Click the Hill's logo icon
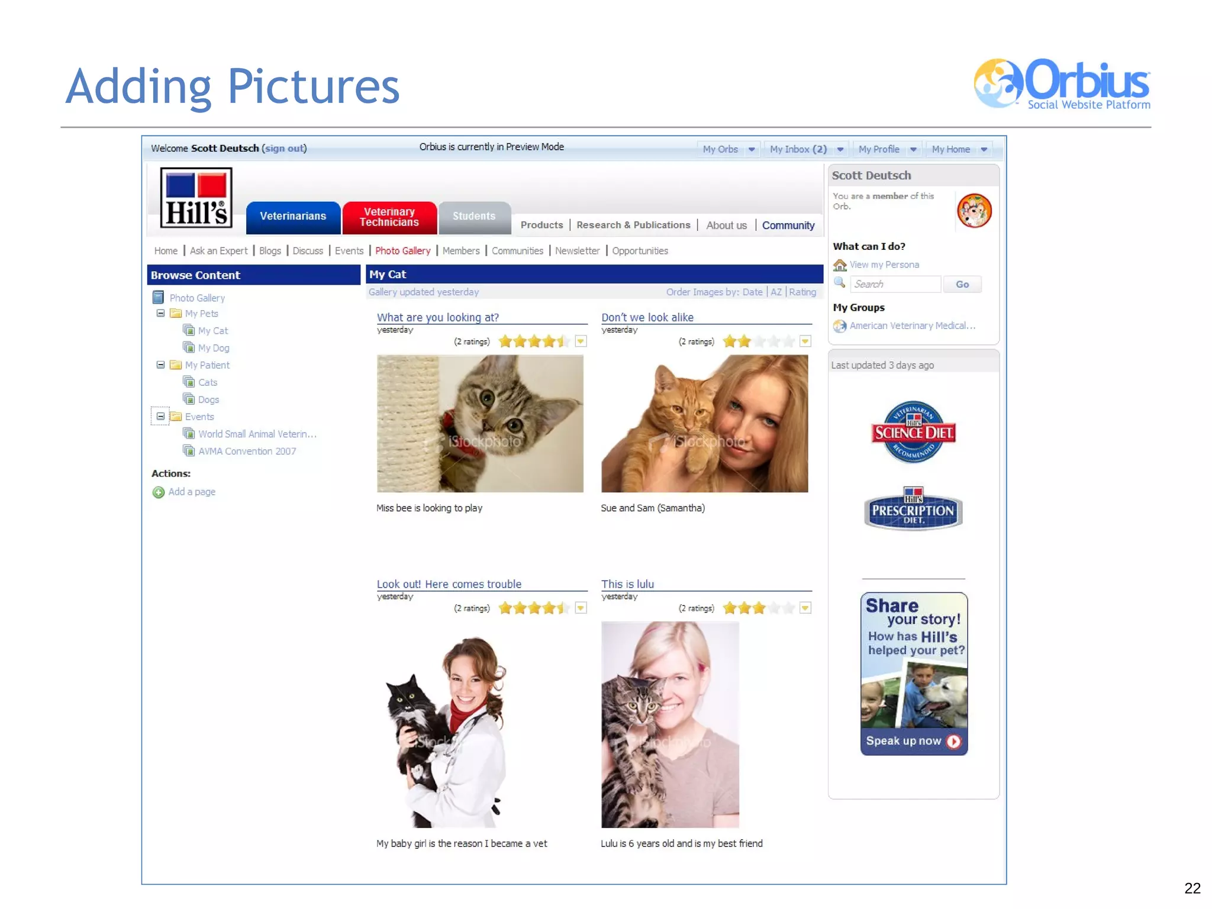Screen dimensions: 1212x909 (x=196, y=198)
